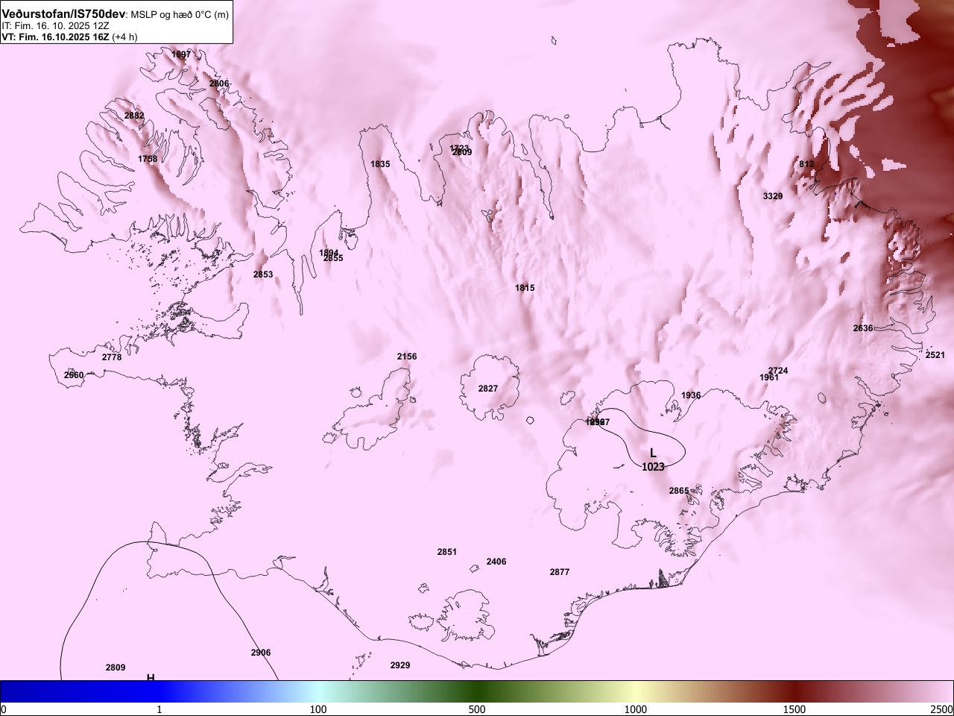
Task: Select the height label 2851
Action: point(447,552)
